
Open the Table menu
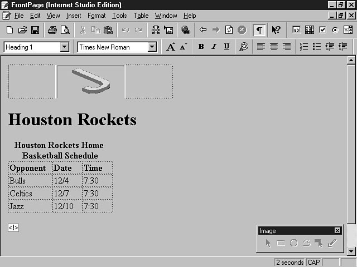click(141, 16)
